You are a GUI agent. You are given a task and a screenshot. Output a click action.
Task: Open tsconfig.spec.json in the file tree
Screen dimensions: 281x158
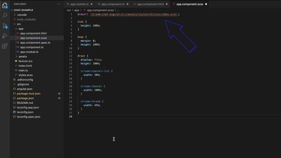(29, 117)
